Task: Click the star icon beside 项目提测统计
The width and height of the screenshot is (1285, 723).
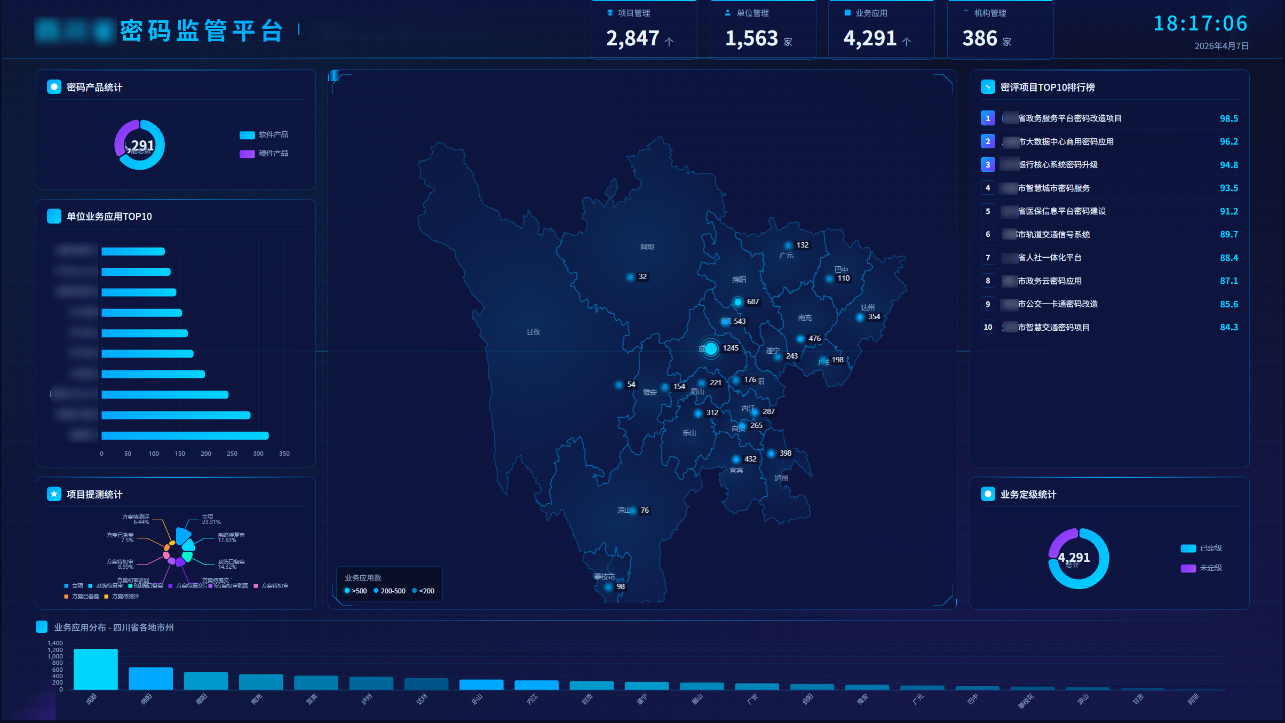Action: (x=54, y=494)
